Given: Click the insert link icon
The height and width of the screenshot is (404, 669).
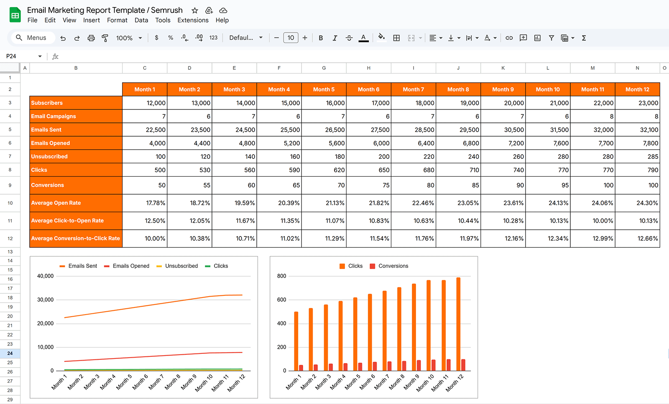Looking at the screenshot, I should [x=509, y=38].
